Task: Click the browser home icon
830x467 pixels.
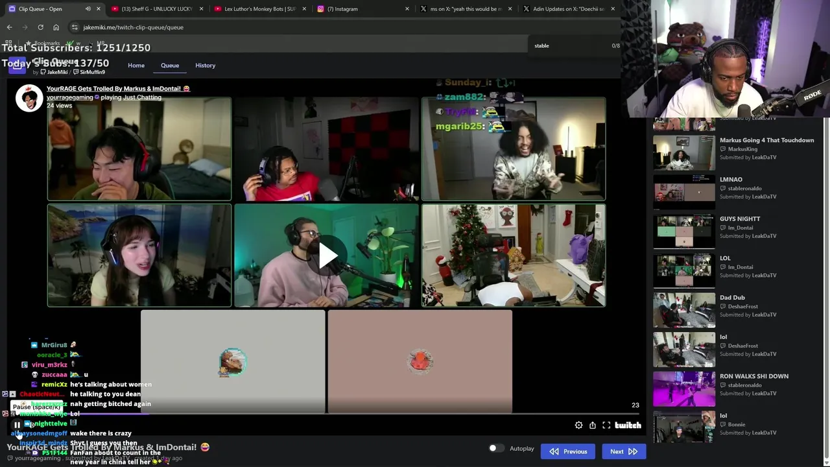Action: coord(56,27)
